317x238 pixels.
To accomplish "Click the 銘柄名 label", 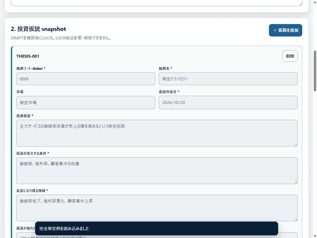I will pyautogui.click(x=165, y=68).
